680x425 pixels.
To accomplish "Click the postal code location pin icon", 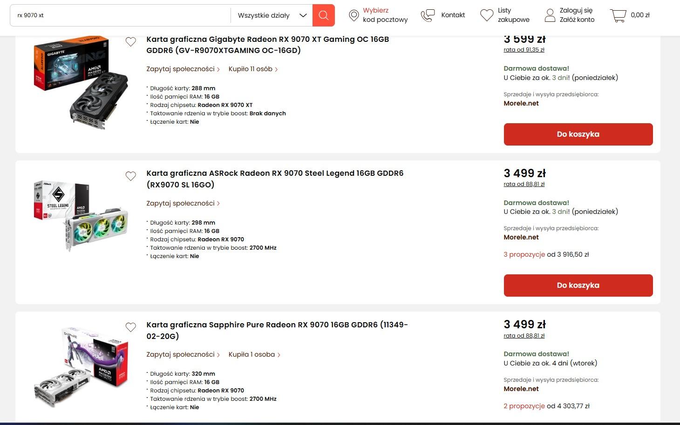I will tap(354, 15).
